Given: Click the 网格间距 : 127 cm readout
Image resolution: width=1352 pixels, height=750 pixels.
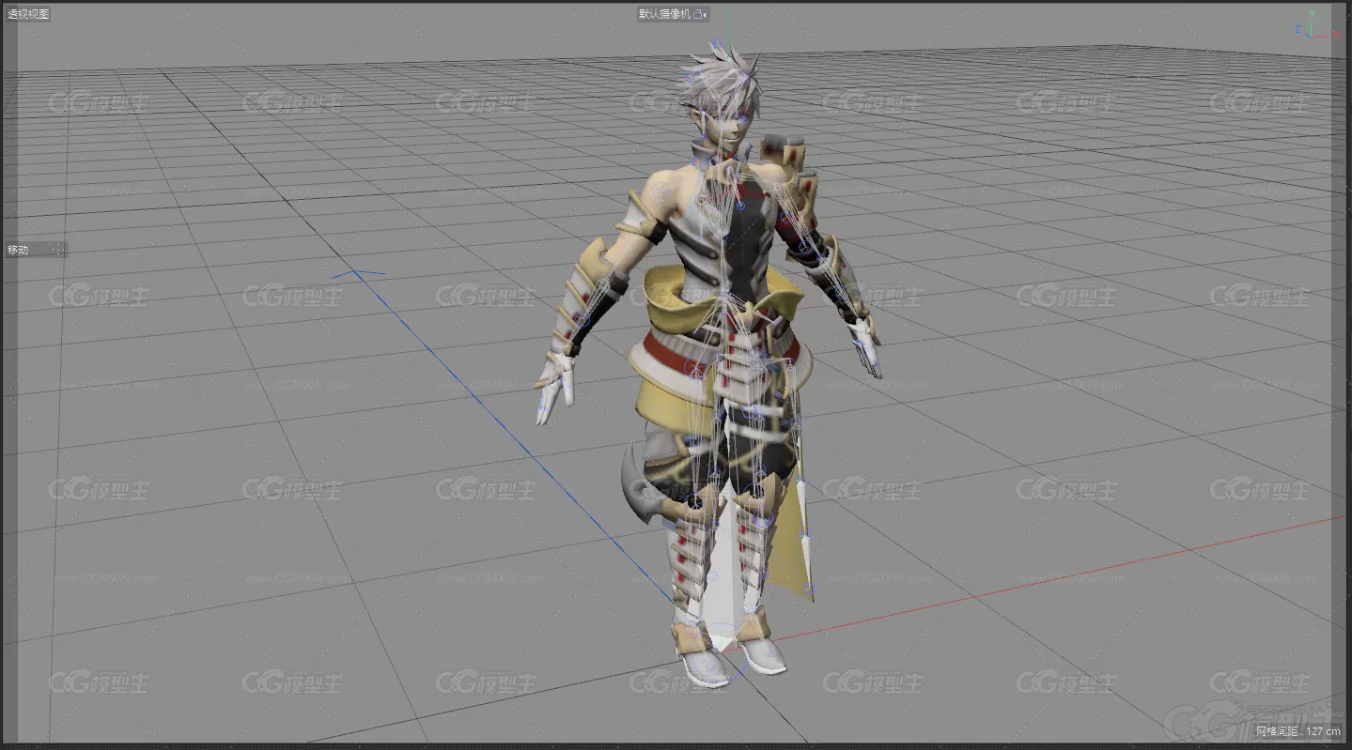Looking at the screenshot, I should point(1298,731).
